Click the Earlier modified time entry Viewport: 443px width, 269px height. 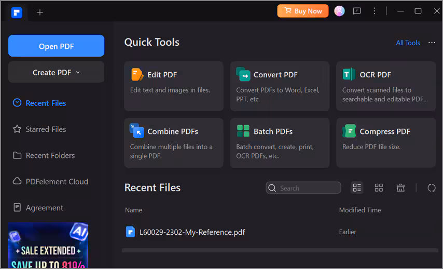pyautogui.click(x=348, y=232)
